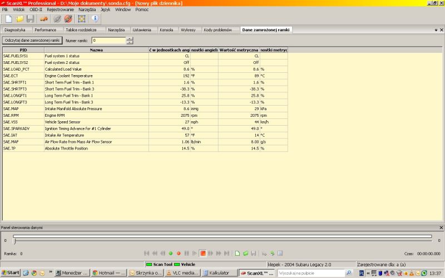
Task: Open the Rejestrowanie menu
Action: 61,9
